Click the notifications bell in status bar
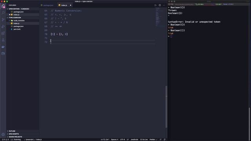Screen dimensions: 251x141 point(165,139)
